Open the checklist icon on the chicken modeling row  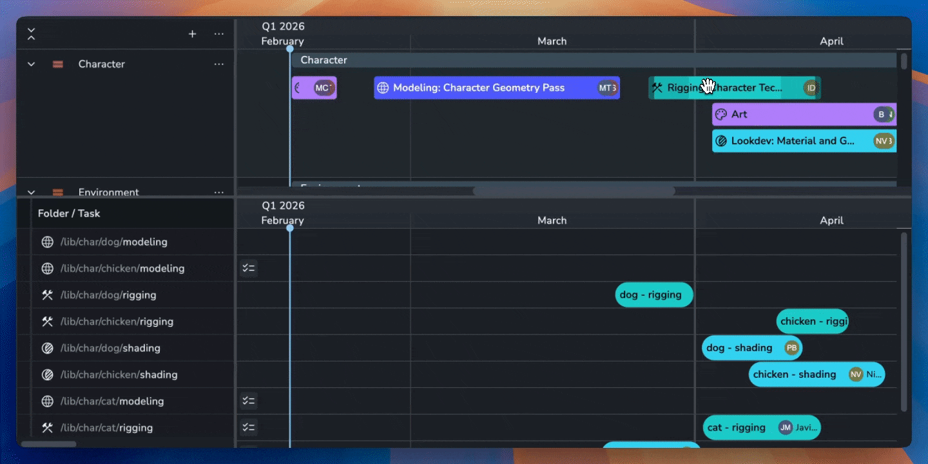248,268
